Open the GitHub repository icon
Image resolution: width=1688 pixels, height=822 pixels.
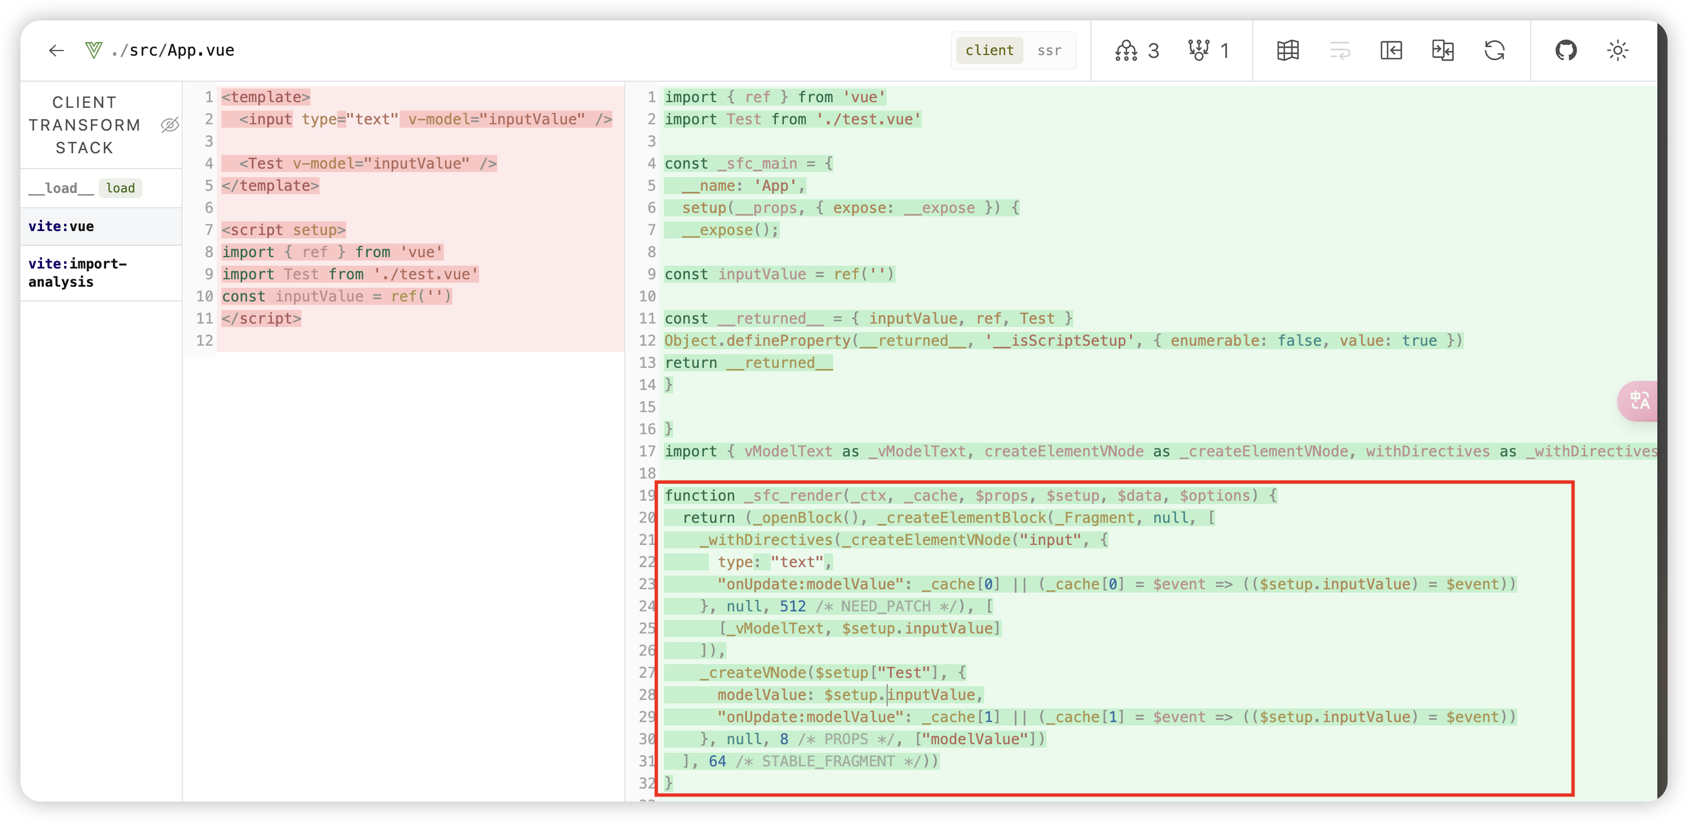point(1566,51)
